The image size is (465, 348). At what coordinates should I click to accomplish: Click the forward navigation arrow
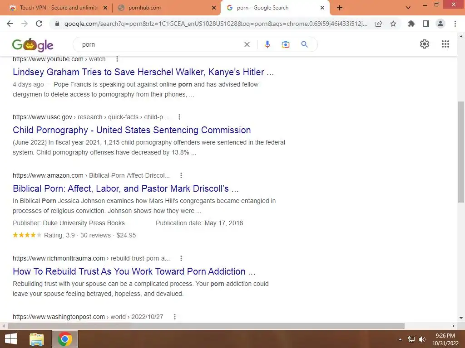(25, 24)
